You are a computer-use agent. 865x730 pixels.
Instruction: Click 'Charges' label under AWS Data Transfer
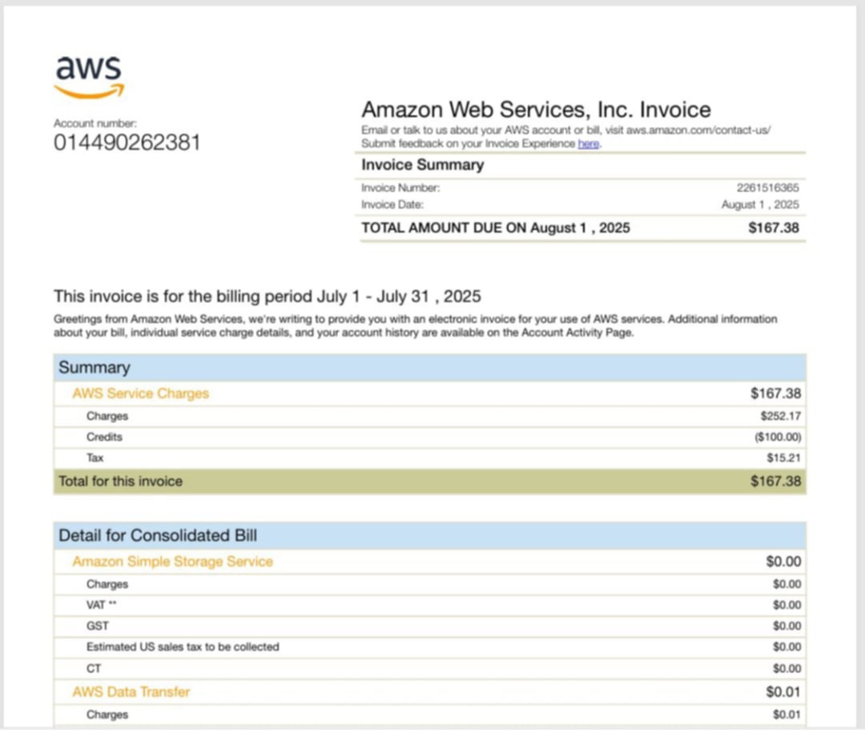107,715
